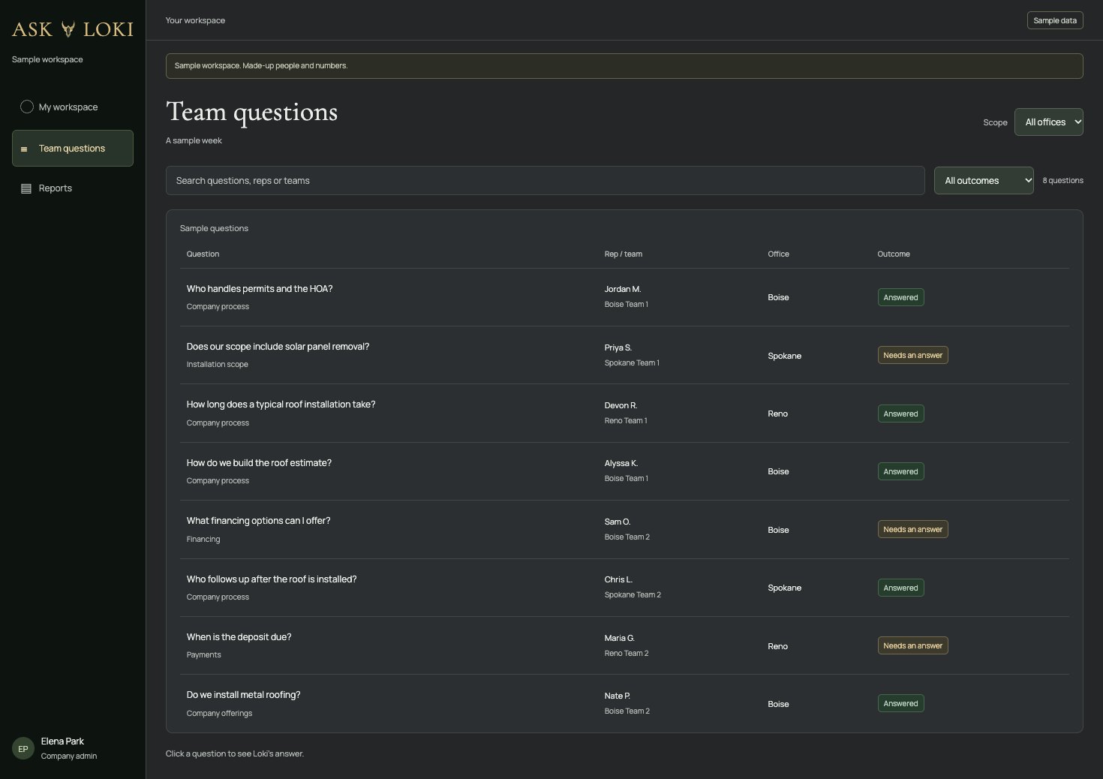Click the Question column header
The height and width of the screenshot is (779, 1103).
click(x=203, y=254)
